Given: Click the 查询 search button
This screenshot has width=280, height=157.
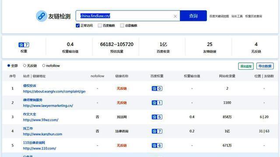Looking at the screenshot, I should [x=193, y=16].
